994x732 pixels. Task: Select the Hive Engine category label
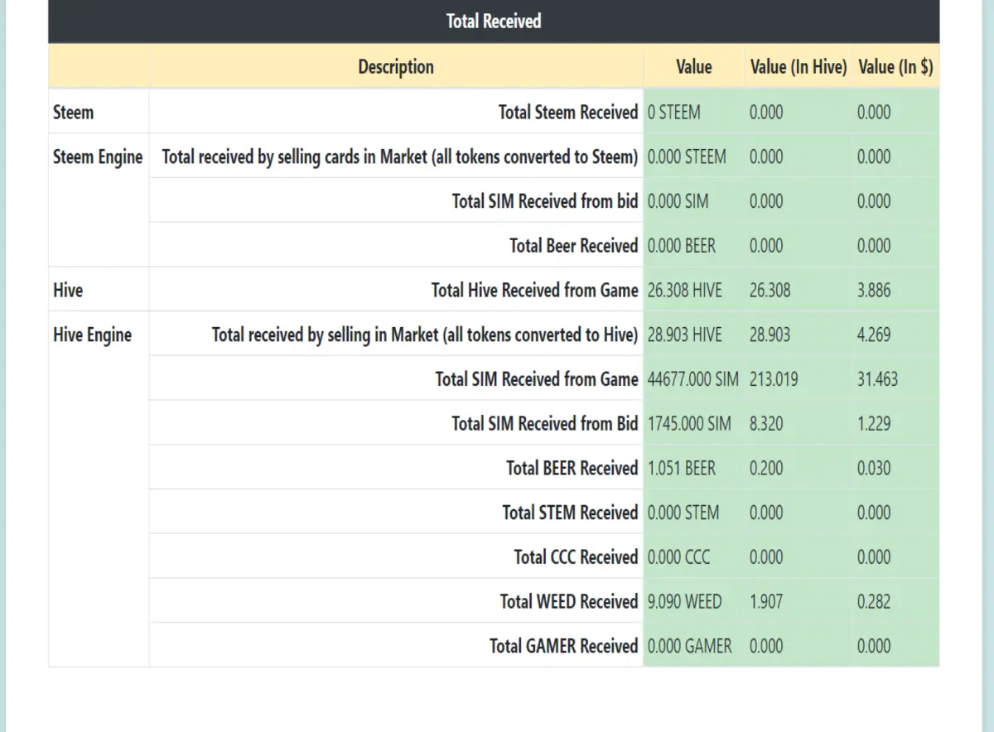point(93,335)
